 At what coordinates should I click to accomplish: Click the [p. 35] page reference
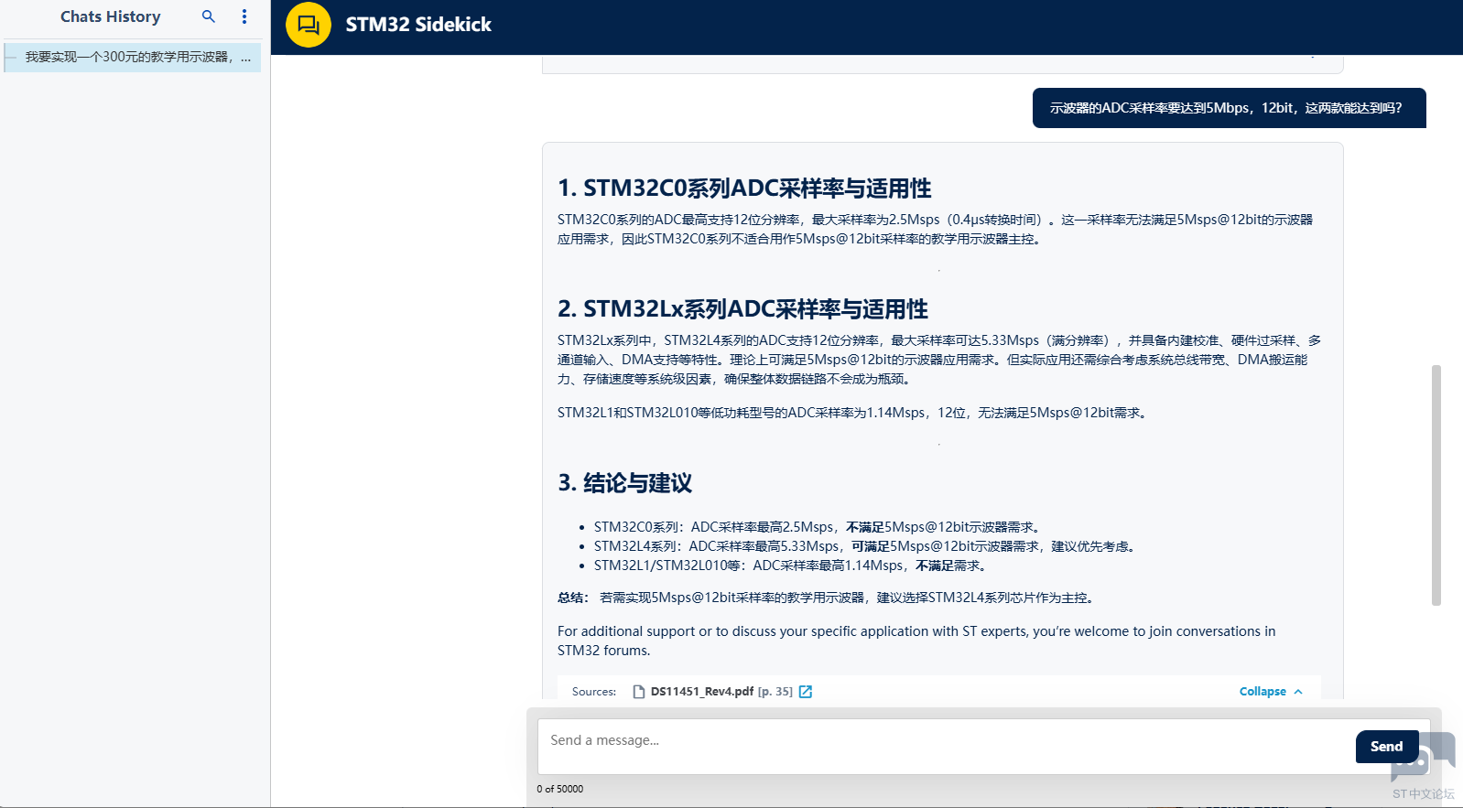coord(775,692)
